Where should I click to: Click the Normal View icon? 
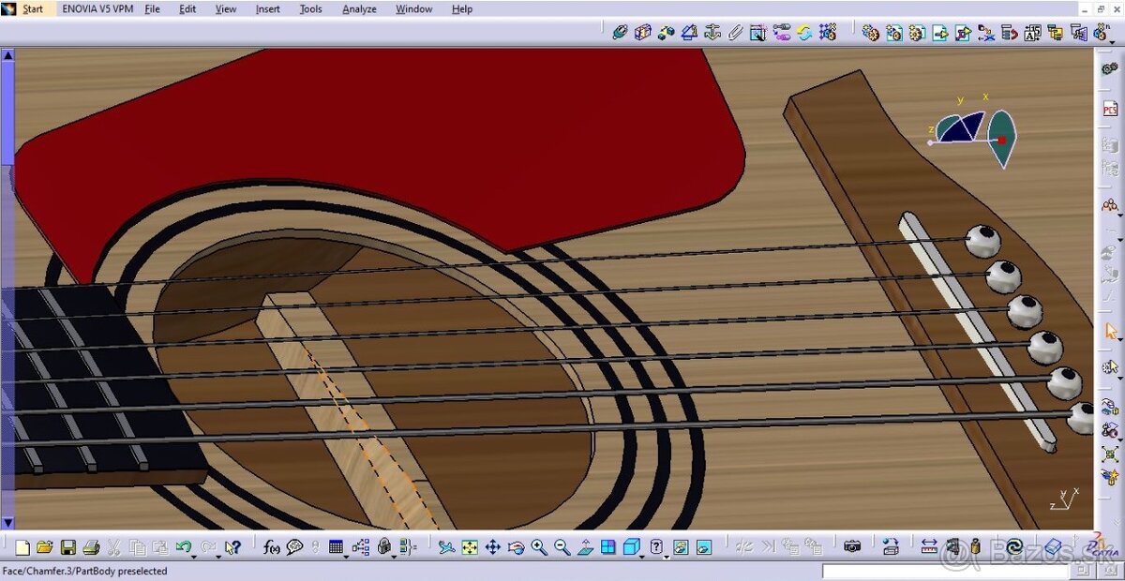pyautogui.click(x=585, y=547)
